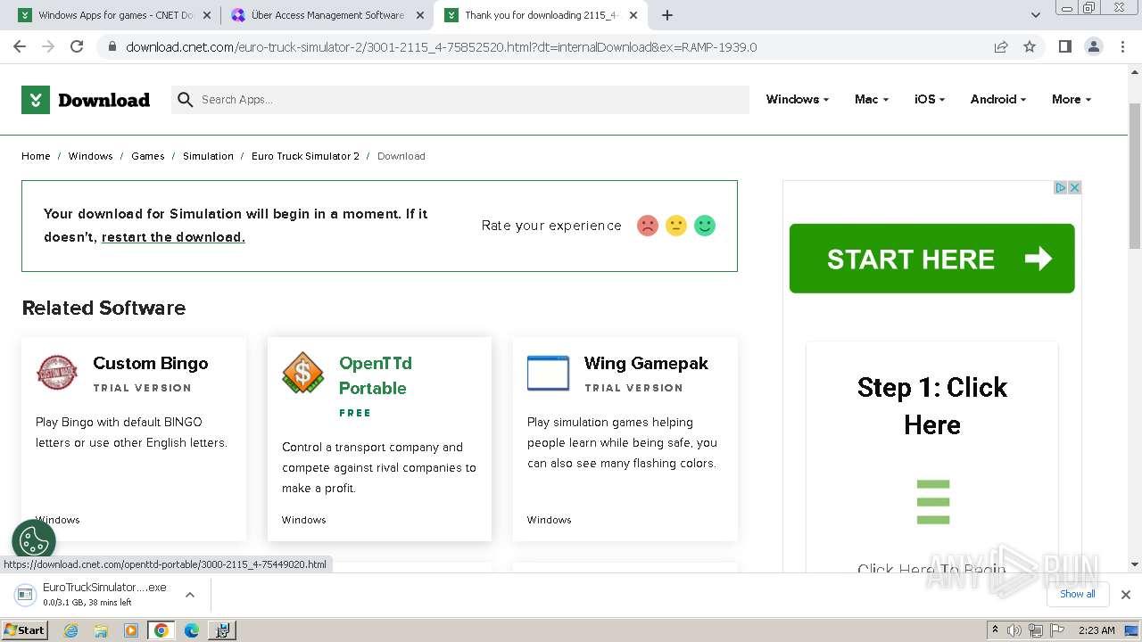Click the START HERE ad button

(x=931, y=259)
